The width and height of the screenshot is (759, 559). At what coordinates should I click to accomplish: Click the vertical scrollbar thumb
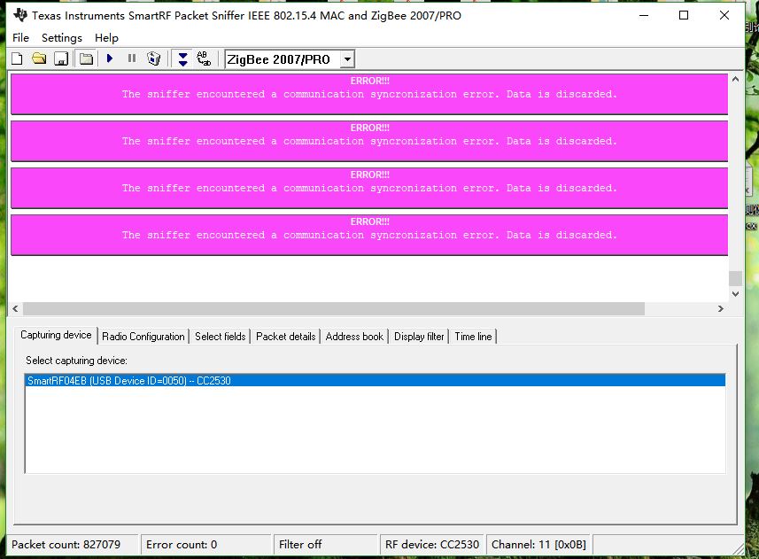(x=735, y=278)
